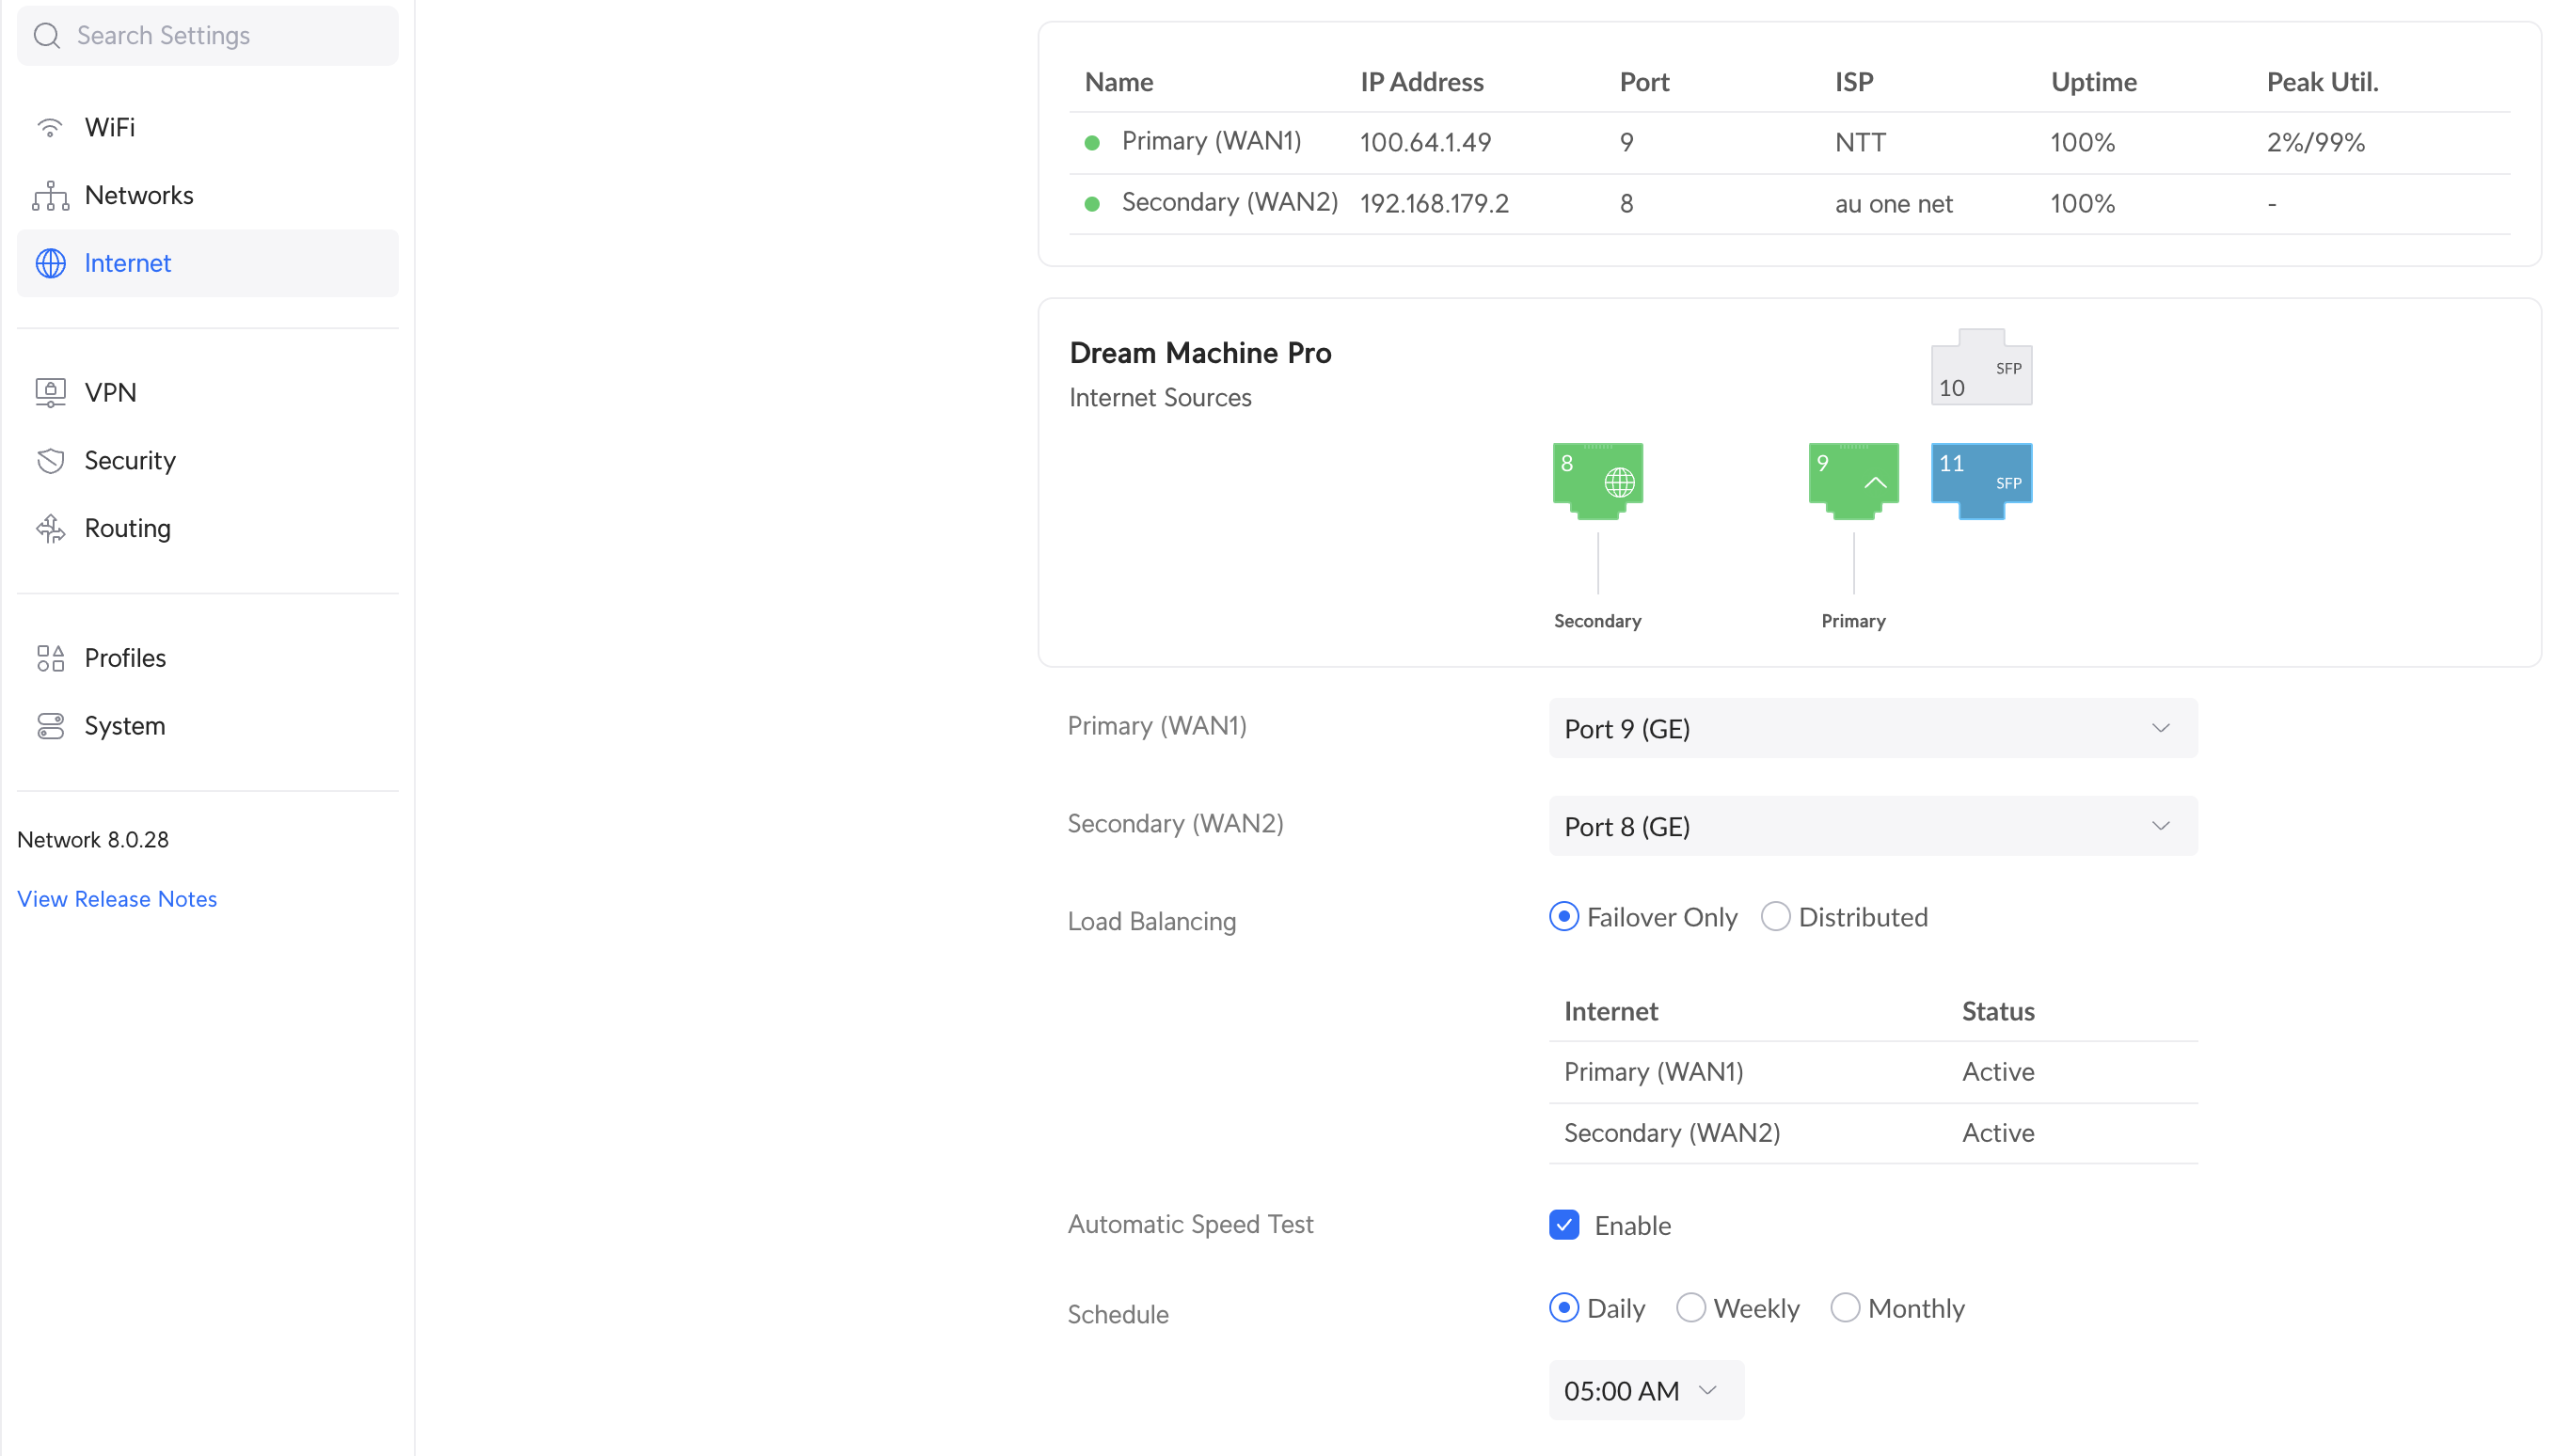
Task: Click the blue SFP port 11 icon
Action: tap(1980, 480)
